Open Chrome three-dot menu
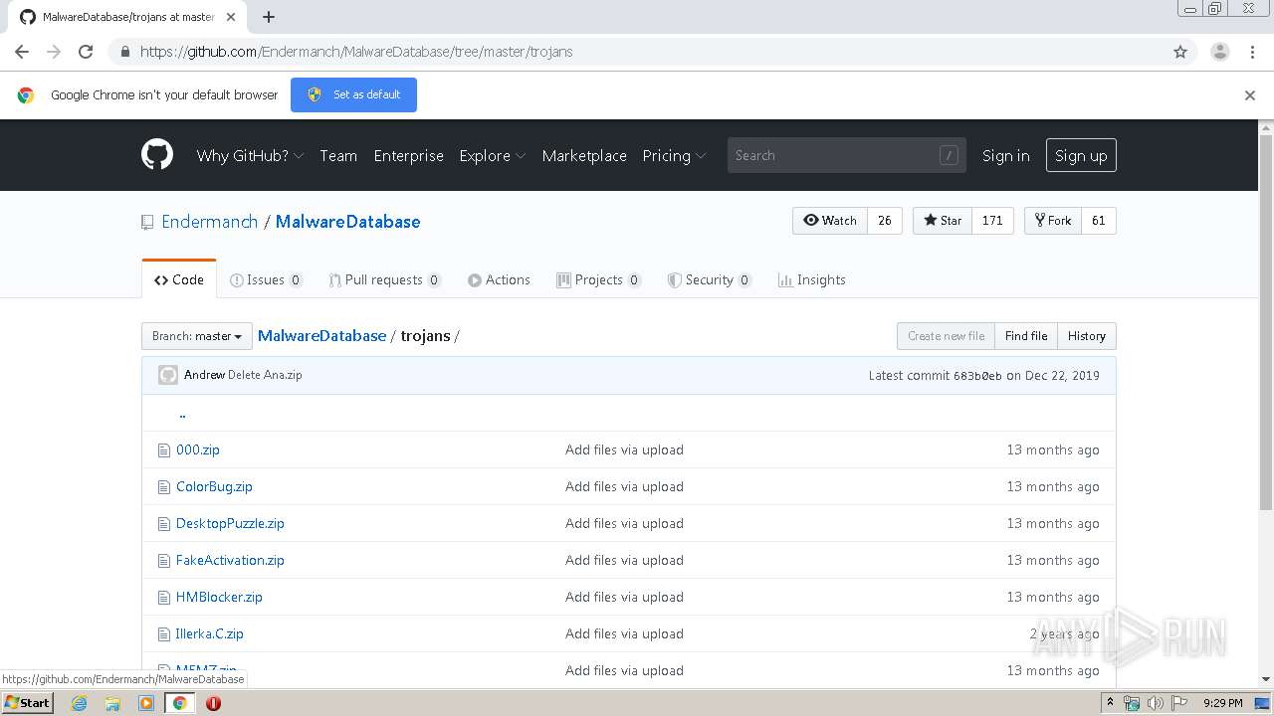This screenshot has height=716, width=1274. [1253, 52]
